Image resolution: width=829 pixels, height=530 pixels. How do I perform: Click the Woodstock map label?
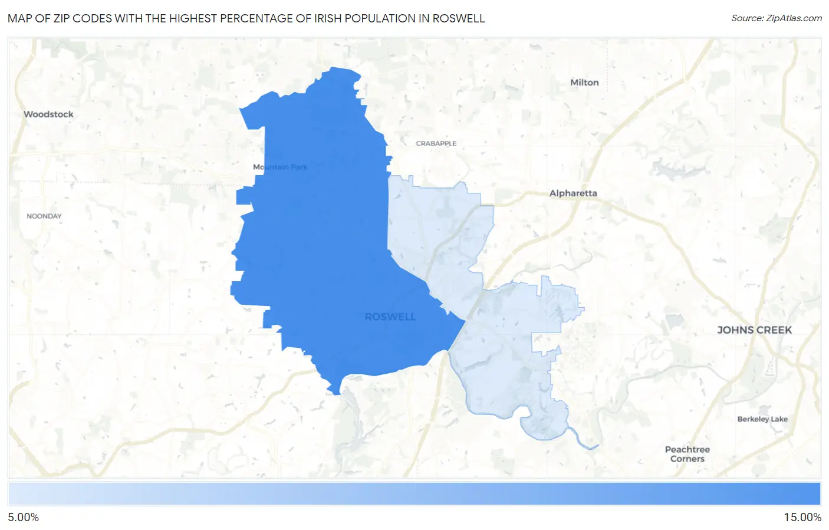pyautogui.click(x=48, y=114)
